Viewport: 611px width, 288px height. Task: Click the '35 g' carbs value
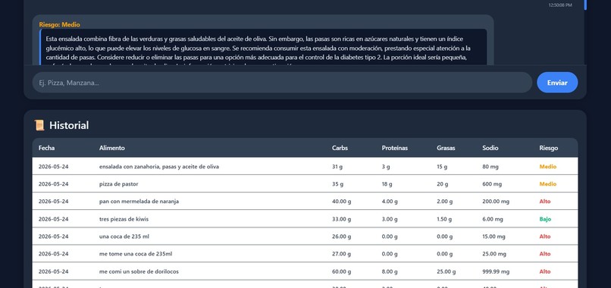(x=338, y=184)
